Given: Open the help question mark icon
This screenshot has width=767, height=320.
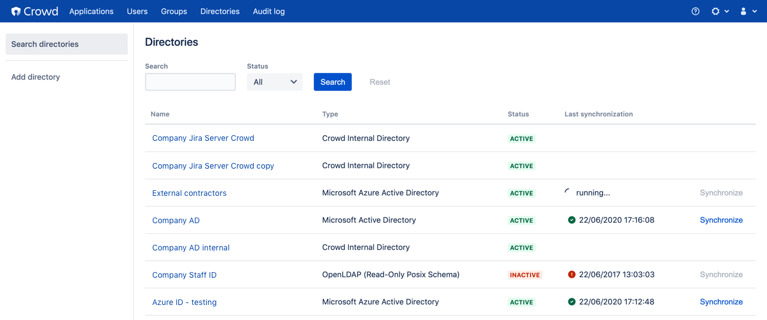Looking at the screenshot, I should click(695, 11).
